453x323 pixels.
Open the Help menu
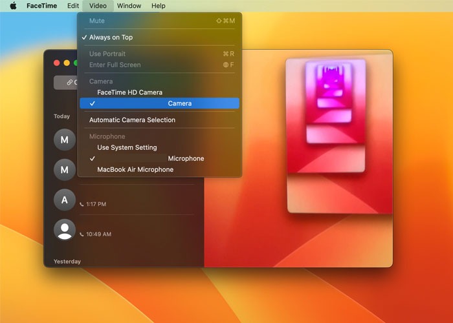[x=159, y=5]
